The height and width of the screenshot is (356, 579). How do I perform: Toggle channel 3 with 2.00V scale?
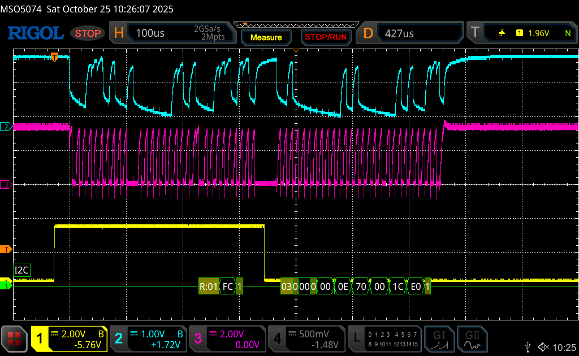coord(226,338)
